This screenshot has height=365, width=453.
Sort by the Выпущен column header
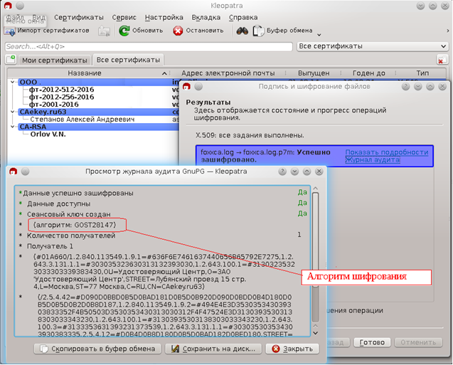(314, 73)
